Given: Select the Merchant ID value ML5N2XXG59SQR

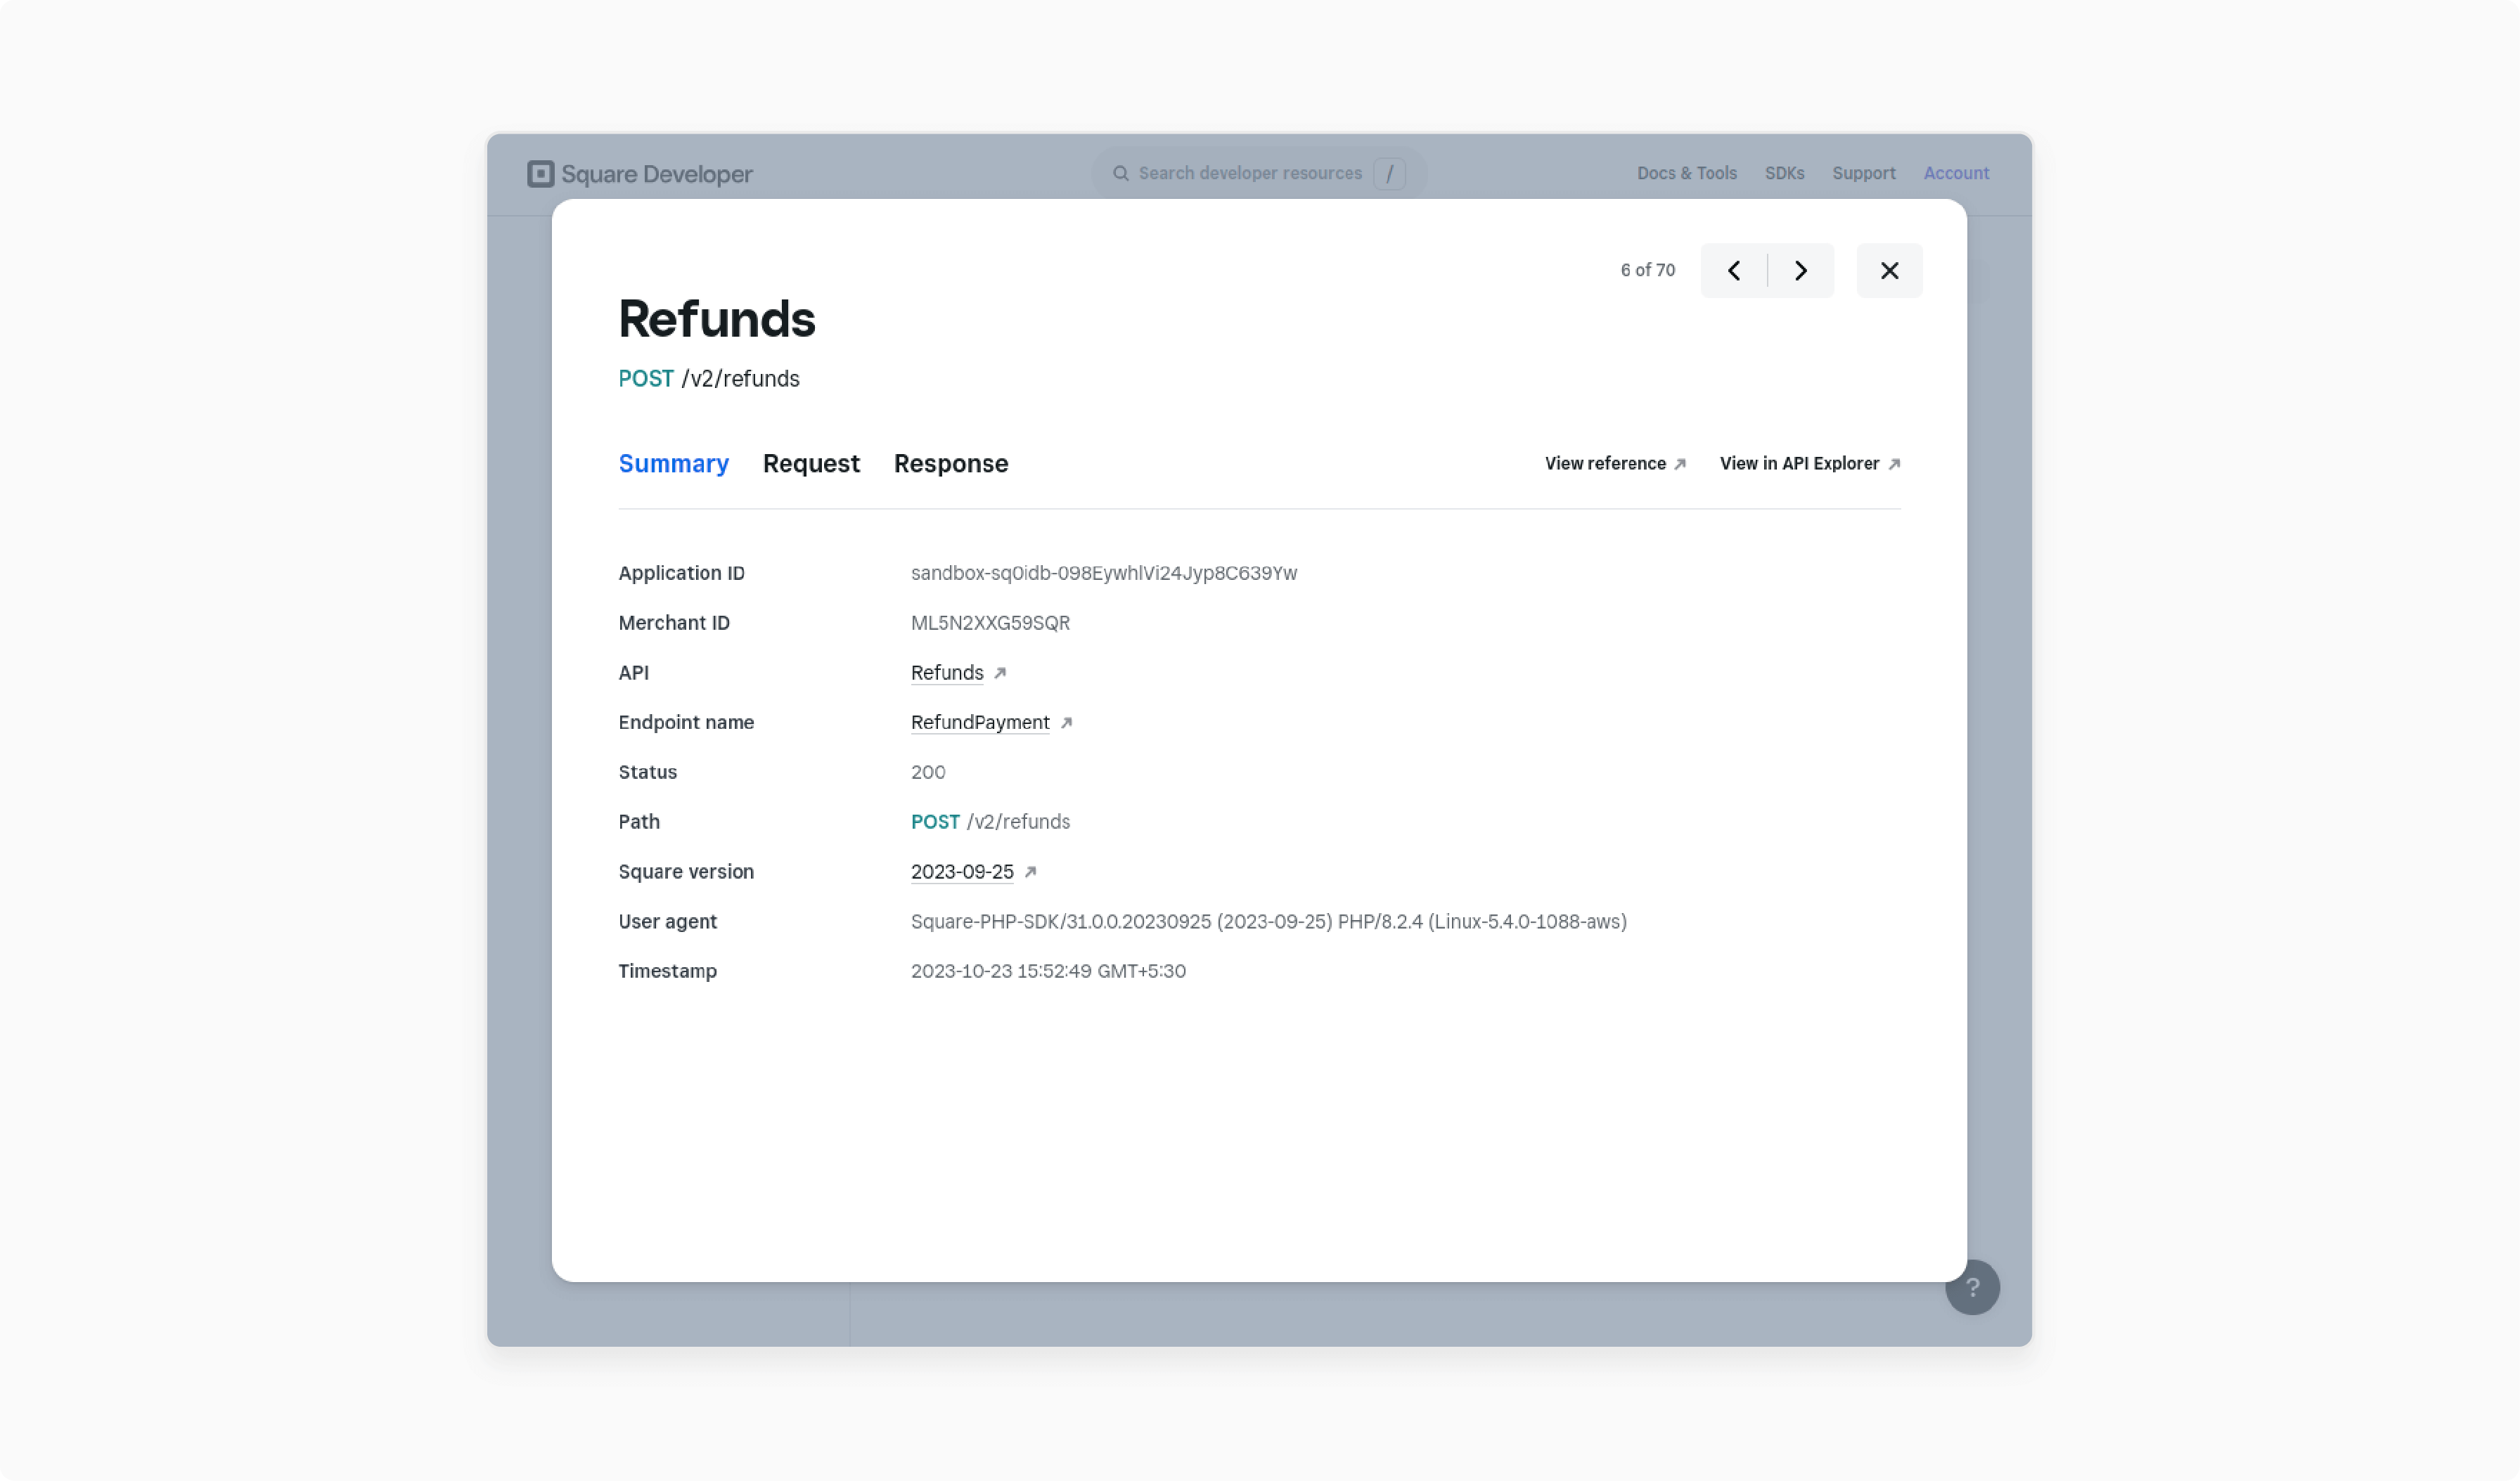Looking at the screenshot, I should point(990,623).
